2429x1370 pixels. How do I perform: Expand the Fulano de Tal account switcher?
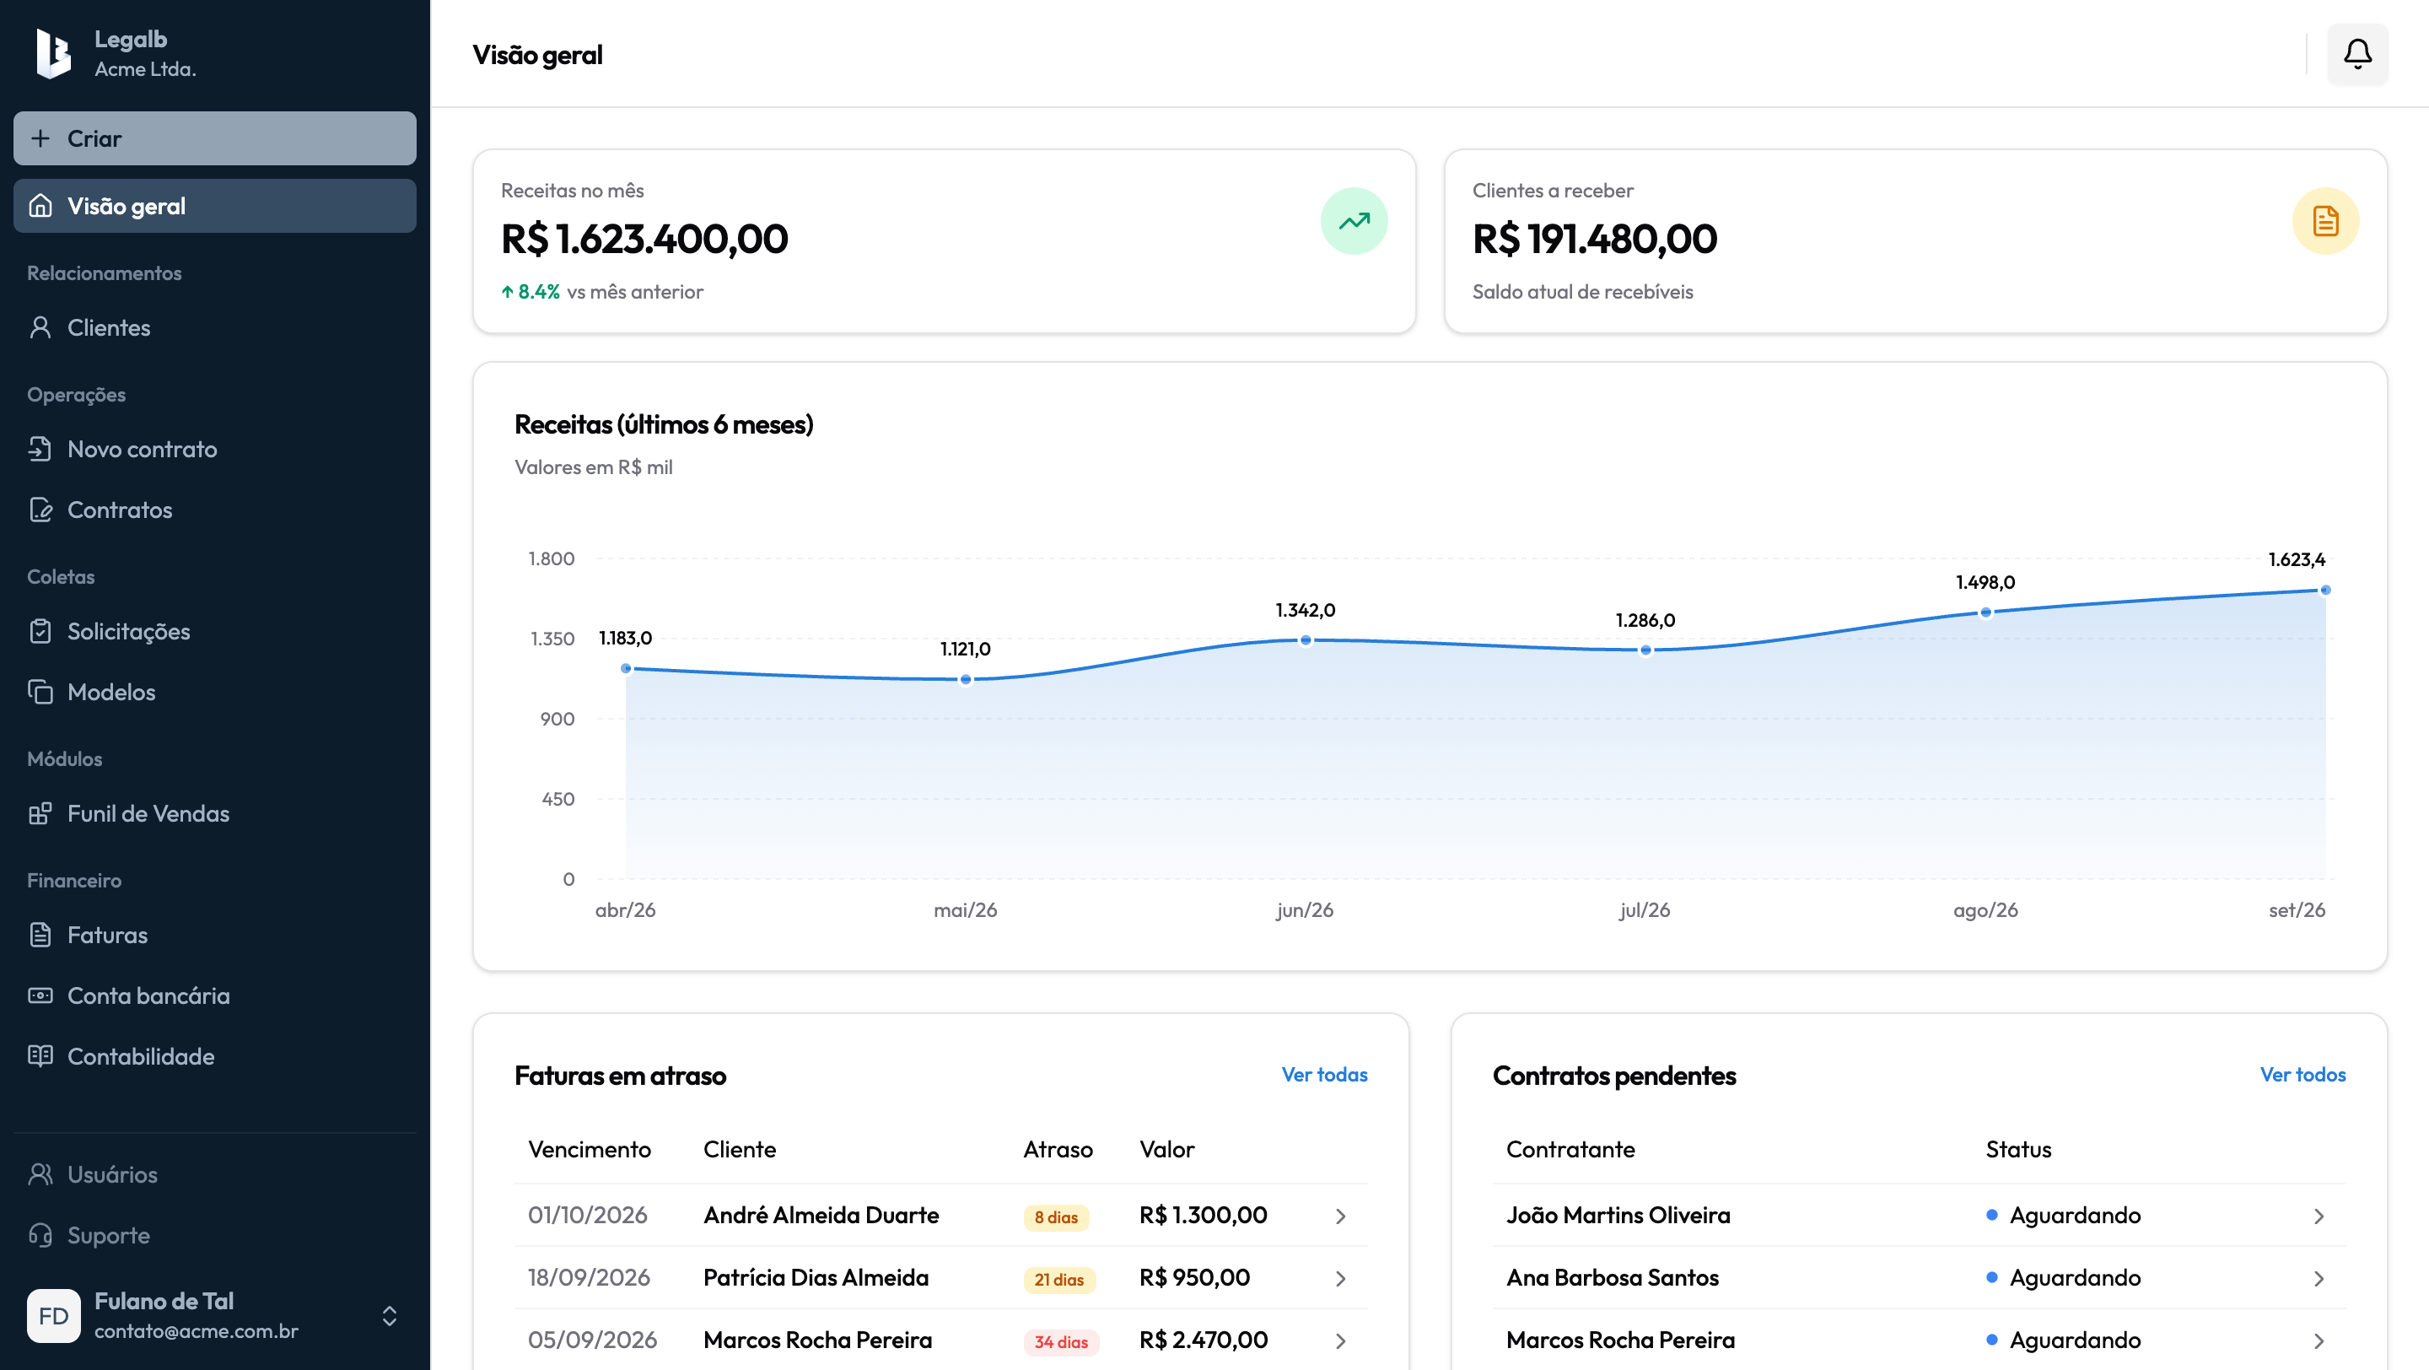pos(390,1315)
